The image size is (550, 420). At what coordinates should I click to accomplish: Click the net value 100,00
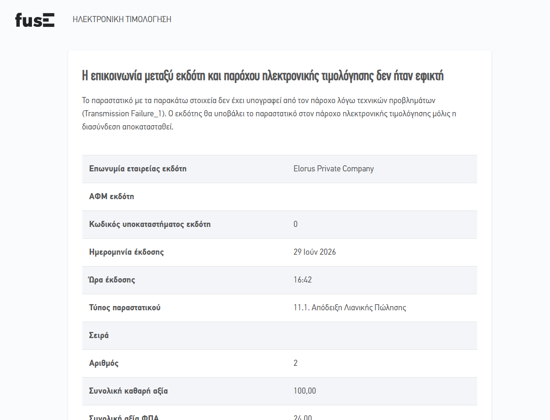[x=305, y=391]
